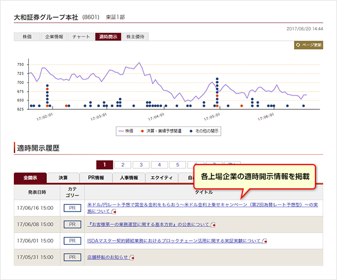Viewport: 337px width, 280px height.
Task: Click PDF icon after ISDAマスター契約 title
Action: pyautogui.click(x=264, y=241)
